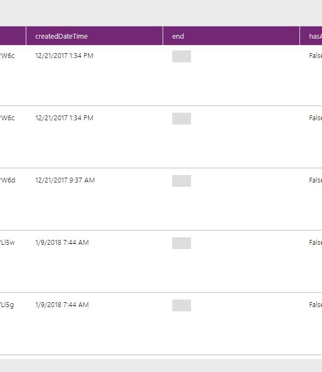322x372 pixels.
Task: Click the False value in the first row
Action: pyautogui.click(x=316, y=56)
